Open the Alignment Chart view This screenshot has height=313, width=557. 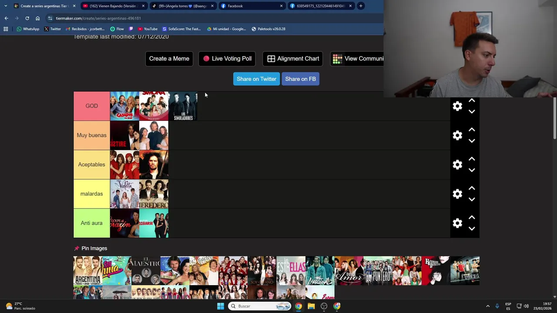pyautogui.click(x=293, y=59)
